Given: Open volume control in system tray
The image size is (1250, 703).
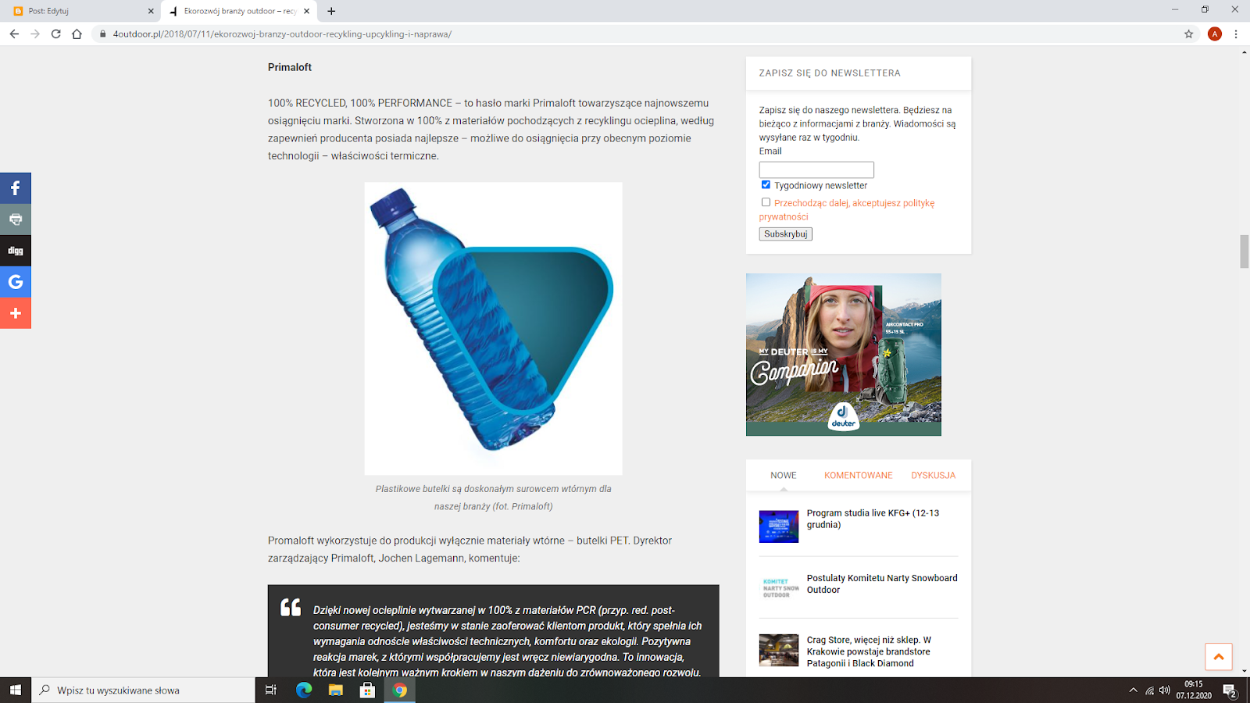Looking at the screenshot, I should [1165, 691].
